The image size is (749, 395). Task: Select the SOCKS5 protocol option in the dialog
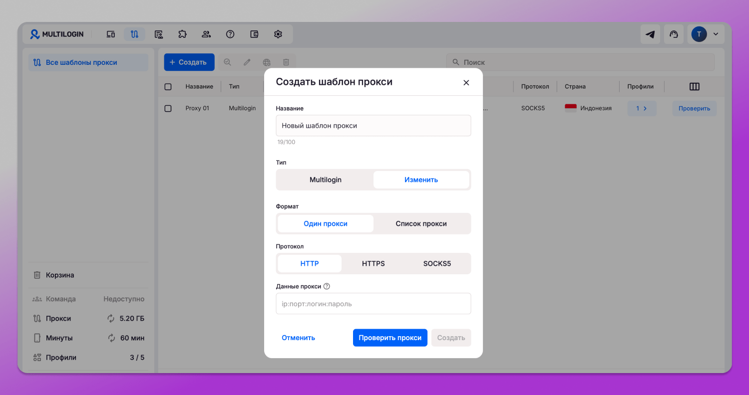437,263
